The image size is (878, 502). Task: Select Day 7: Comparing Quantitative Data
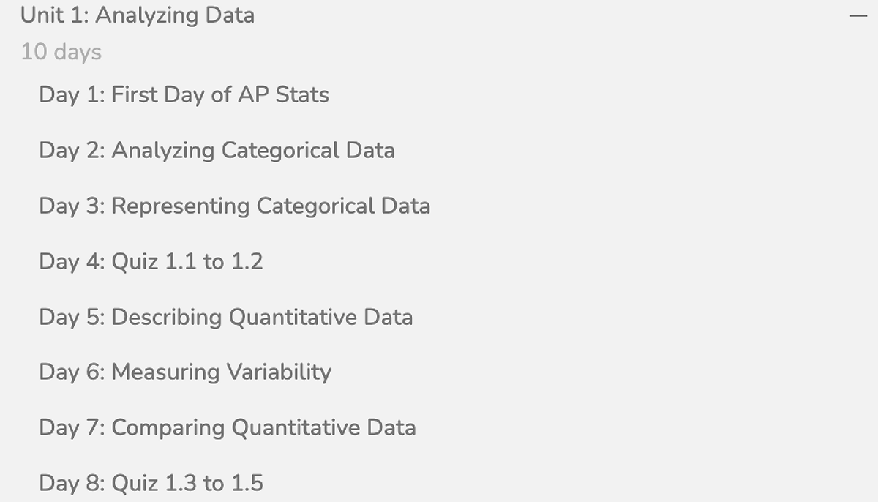(227, 428)
